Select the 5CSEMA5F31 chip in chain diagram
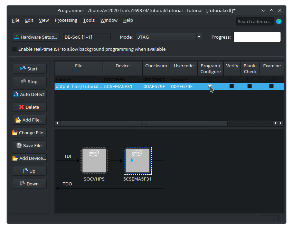 pyautogui.click(x=138, y=161)
